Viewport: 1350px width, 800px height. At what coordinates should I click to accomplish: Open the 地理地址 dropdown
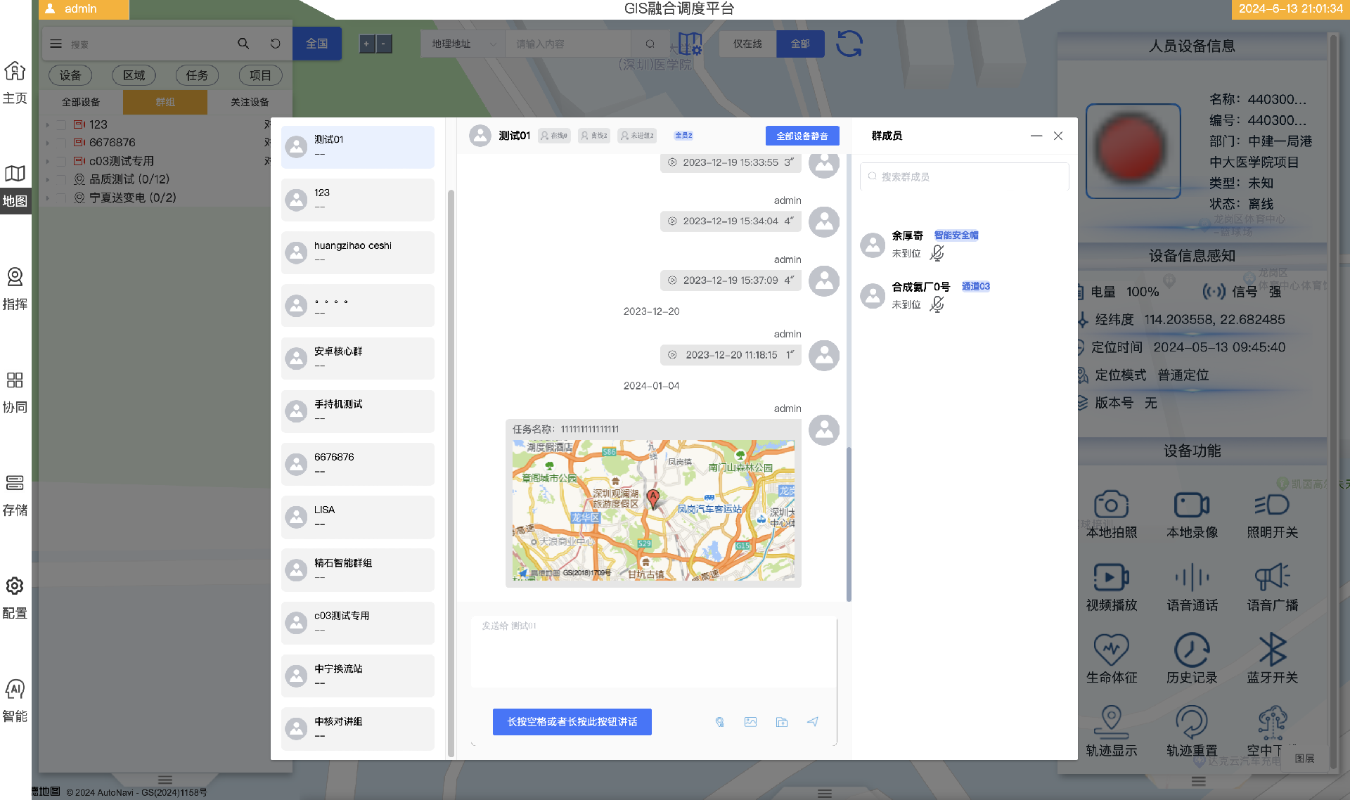point(463,44)
